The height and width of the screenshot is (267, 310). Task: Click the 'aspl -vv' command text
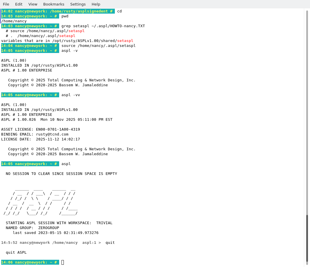click(70, 95)
